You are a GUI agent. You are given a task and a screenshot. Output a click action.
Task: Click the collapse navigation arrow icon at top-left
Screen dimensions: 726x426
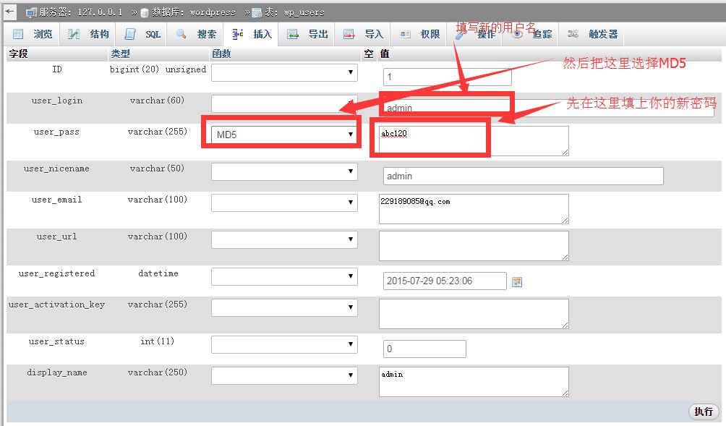[x=10, y=12]
